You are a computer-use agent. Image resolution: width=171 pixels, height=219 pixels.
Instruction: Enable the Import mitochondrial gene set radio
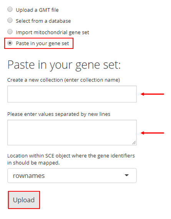tap(10, 32)
